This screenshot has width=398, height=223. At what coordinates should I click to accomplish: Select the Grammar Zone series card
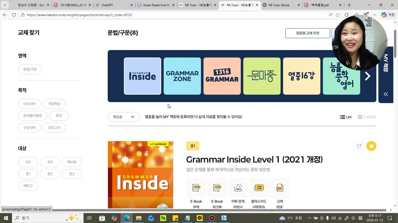(182, 76)
